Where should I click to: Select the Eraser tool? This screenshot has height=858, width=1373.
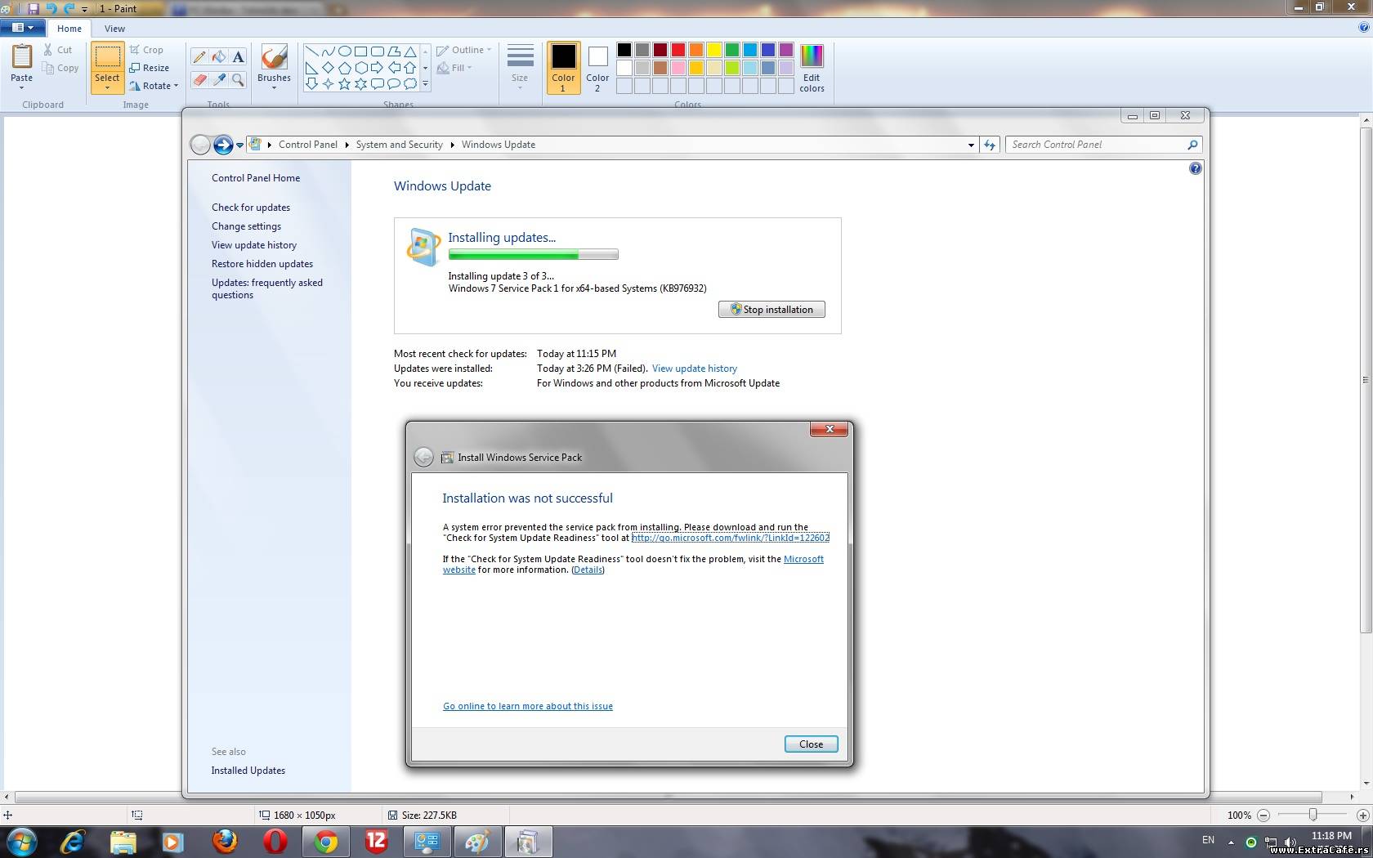click(x=199, y=79)
